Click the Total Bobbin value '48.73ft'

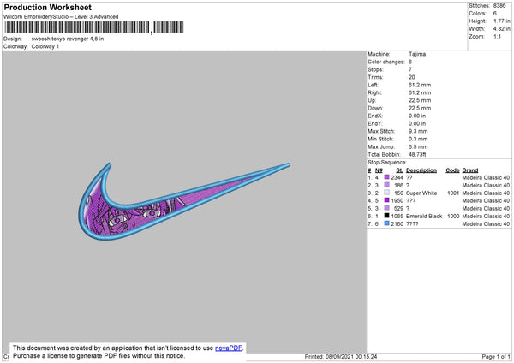click(x=417, y=154)
